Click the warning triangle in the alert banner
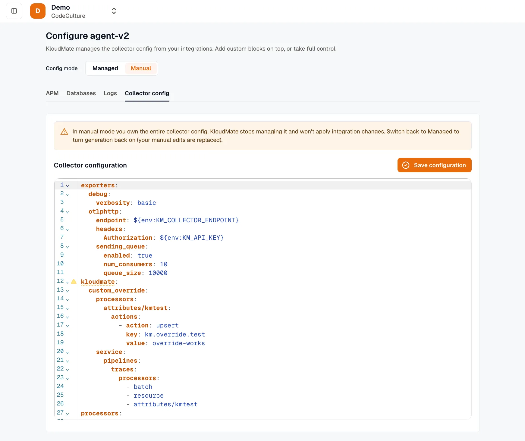 pyautogui.click(x=64, y=132)
